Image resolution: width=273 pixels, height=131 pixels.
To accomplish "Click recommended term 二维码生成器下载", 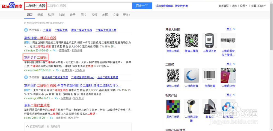I will click(x=106, y=30).
